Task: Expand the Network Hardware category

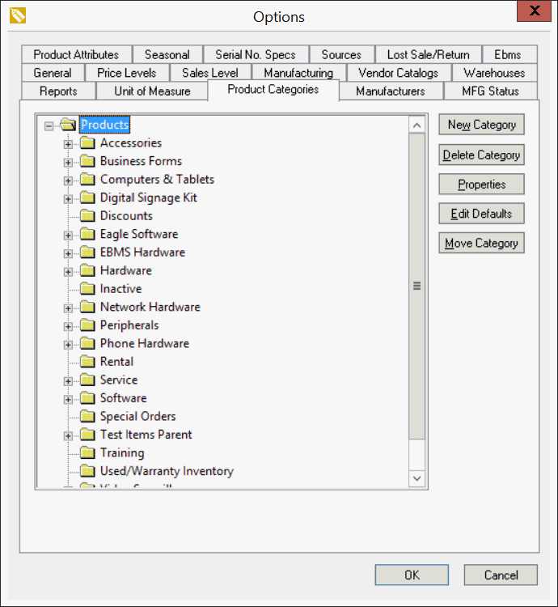Action: point(68,308)
